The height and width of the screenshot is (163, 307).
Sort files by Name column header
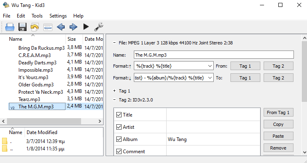click(33, 39)
